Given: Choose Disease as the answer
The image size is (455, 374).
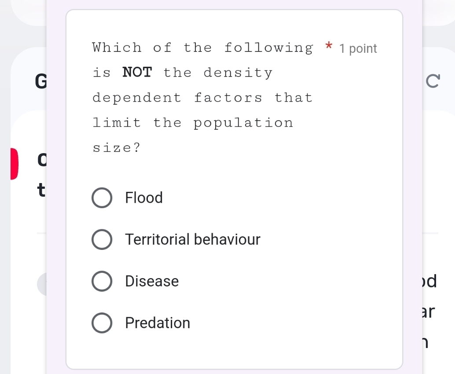Looking at the screenshot, I should click(x=102, y=281).
